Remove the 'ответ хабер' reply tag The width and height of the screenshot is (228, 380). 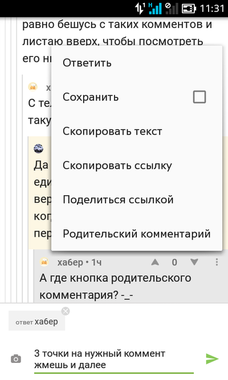pyautogui.click(x=66, y=311)
